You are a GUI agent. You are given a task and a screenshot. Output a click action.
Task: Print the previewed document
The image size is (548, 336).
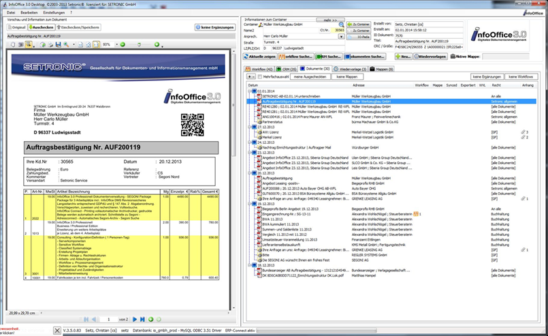coord(50,45)
